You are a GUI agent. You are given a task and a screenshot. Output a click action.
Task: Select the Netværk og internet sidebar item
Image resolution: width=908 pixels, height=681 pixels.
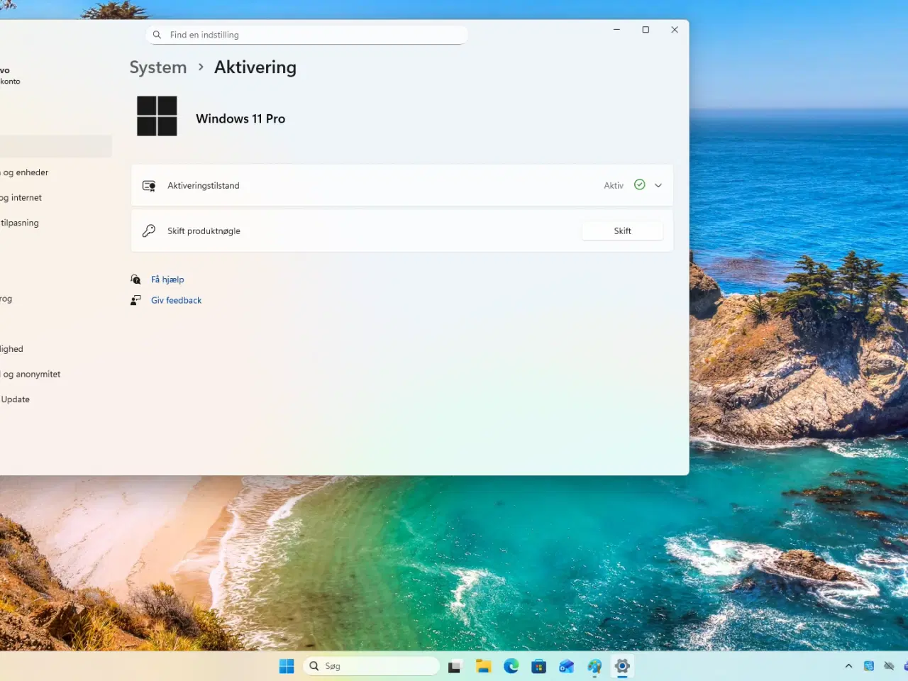21,197
